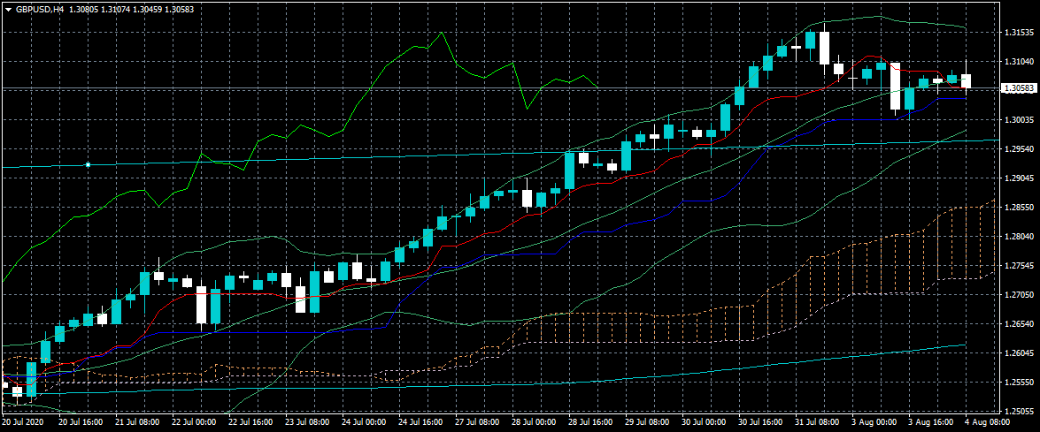
Task: Click the 22 Jul 16:00 time label
Action: click(x=250, y=421)
